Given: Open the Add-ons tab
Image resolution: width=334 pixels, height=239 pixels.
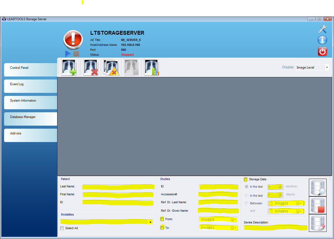Looking at the screenshot, I should coord(30,134).
